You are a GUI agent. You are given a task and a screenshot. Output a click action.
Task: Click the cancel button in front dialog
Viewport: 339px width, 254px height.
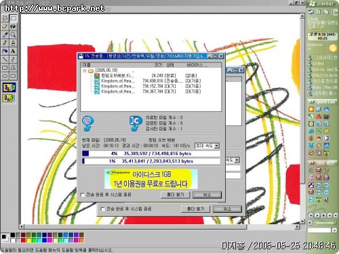coord(207,194)
